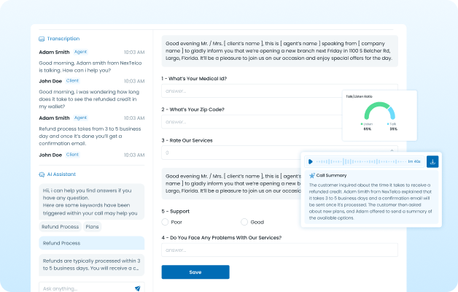This screenshot has width=458, height=292.
Task: Play the call audio recording
Action: tap(311, 161)
